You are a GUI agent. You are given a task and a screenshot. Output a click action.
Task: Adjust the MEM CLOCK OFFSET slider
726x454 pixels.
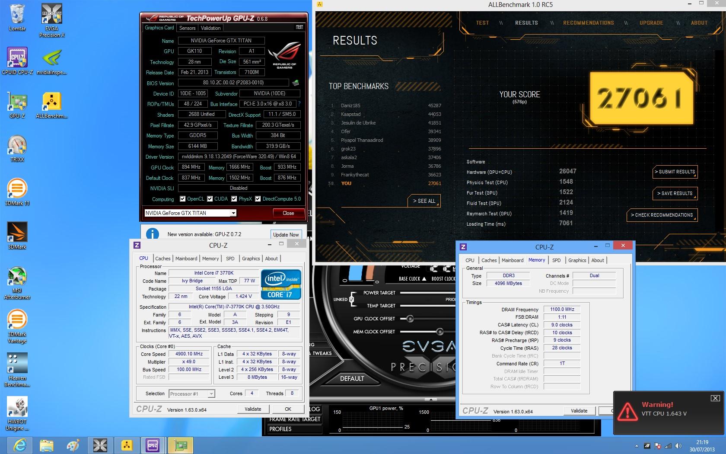point(439,332)
